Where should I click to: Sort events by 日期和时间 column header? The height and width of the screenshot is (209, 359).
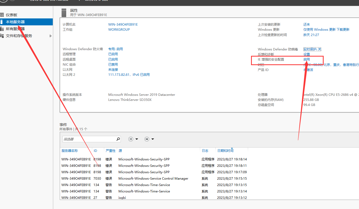[x=225, y=151]
